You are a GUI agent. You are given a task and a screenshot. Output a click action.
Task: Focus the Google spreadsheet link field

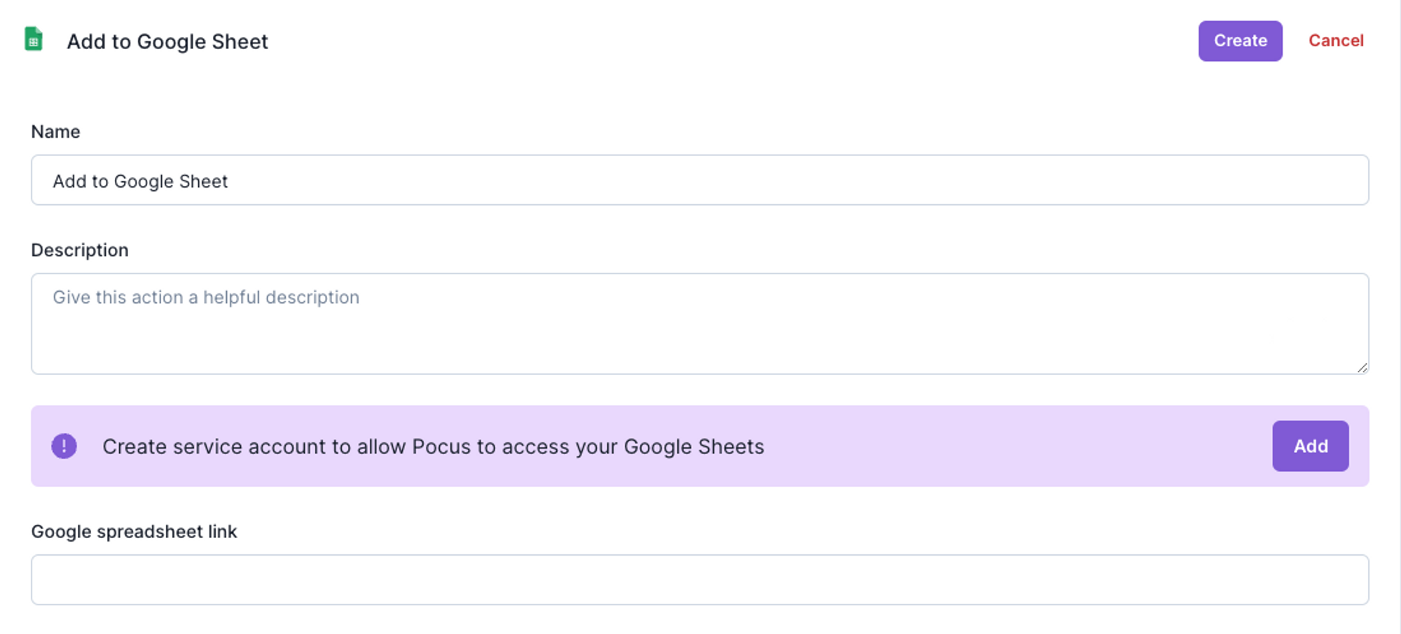(x=700, y=579)
